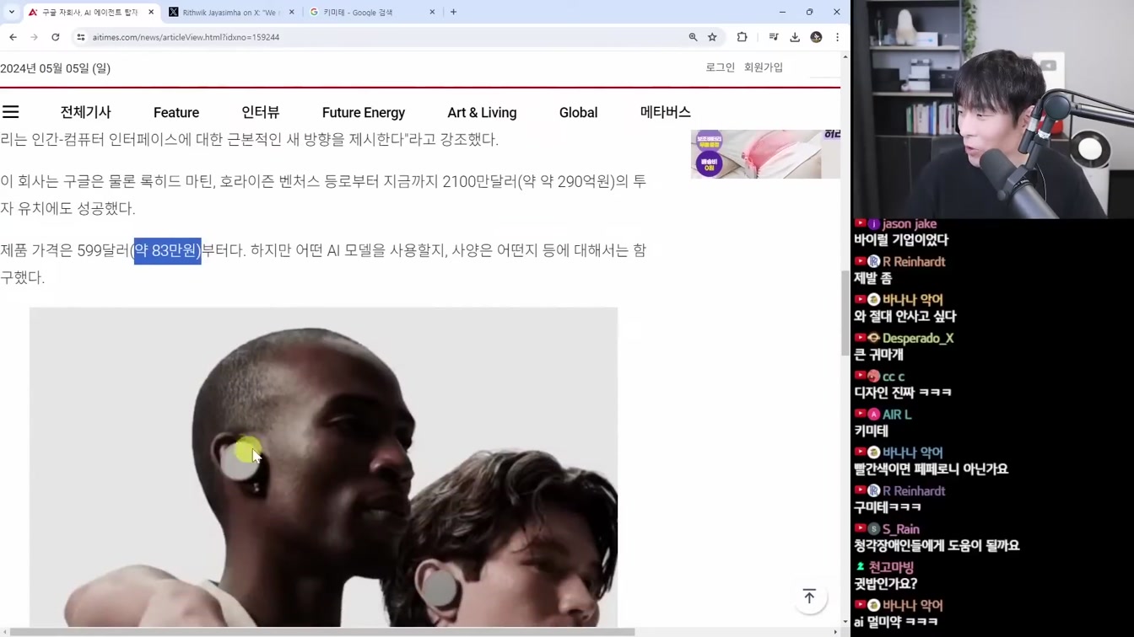Click chat username cc c
This screenshot has height=637, width=1134.
point(894,377)
